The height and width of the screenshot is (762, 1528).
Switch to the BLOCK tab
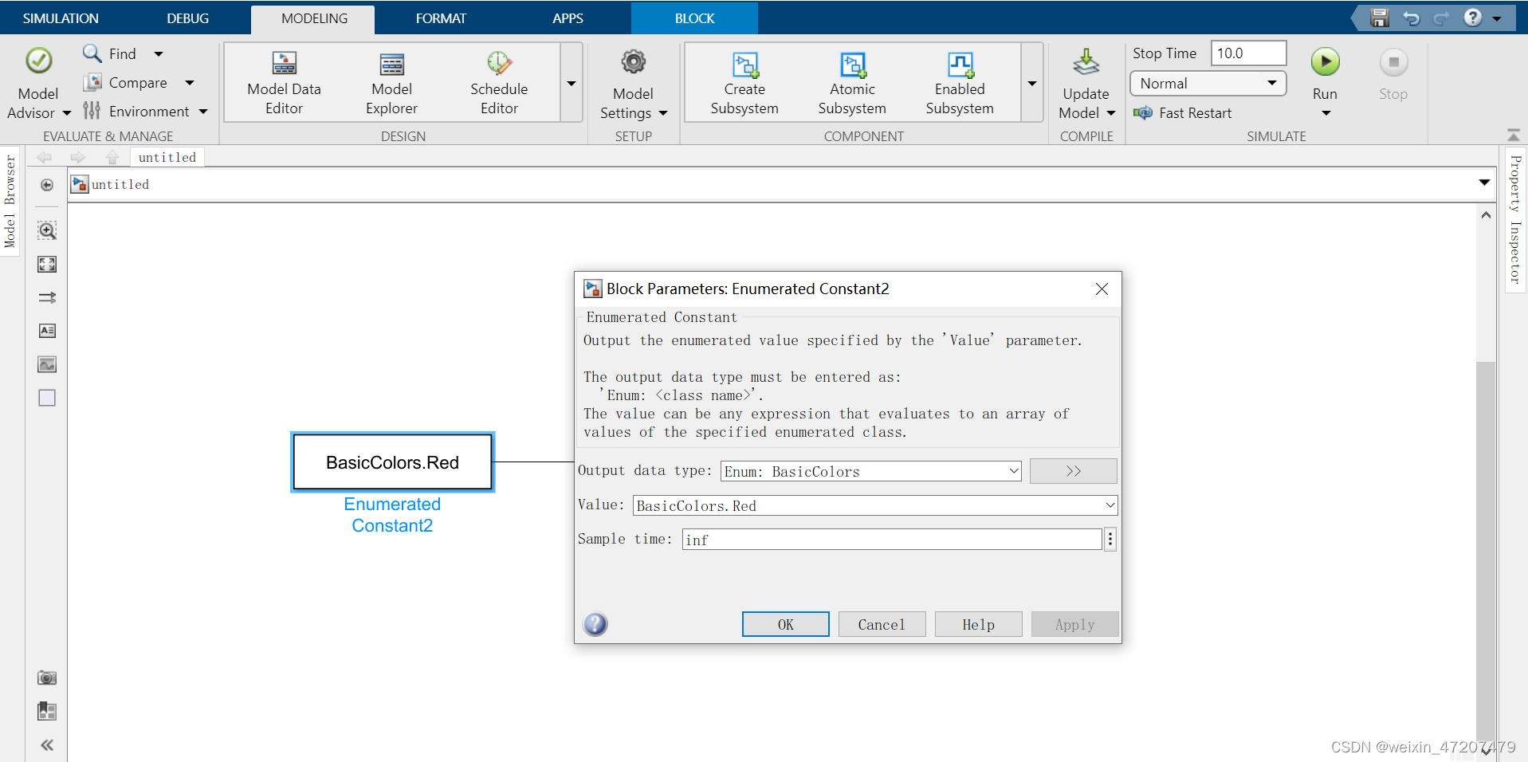(x=694, y=18)
